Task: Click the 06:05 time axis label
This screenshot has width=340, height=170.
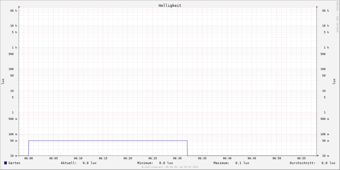Action: (x=54, y=158)
